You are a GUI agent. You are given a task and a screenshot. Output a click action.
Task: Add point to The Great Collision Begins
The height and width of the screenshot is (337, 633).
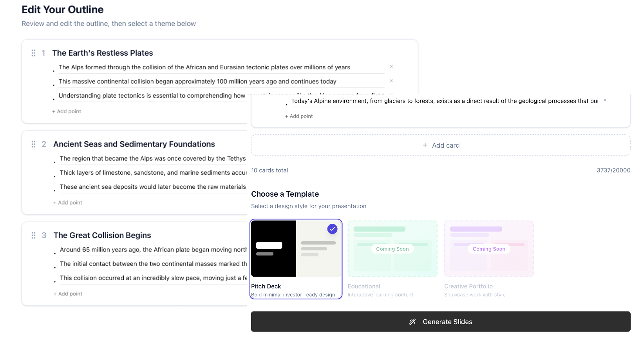(x=68, y=294)
